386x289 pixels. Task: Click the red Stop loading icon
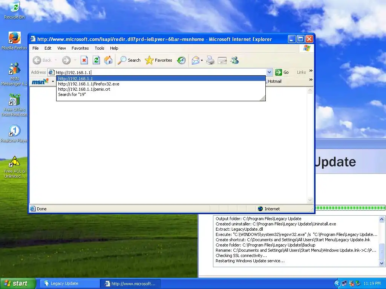(84, 60)
